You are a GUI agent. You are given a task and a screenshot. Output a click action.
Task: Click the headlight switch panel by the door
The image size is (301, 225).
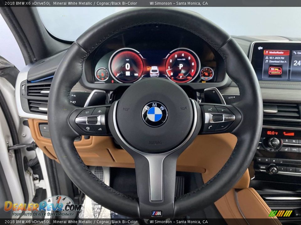point(45,131)
